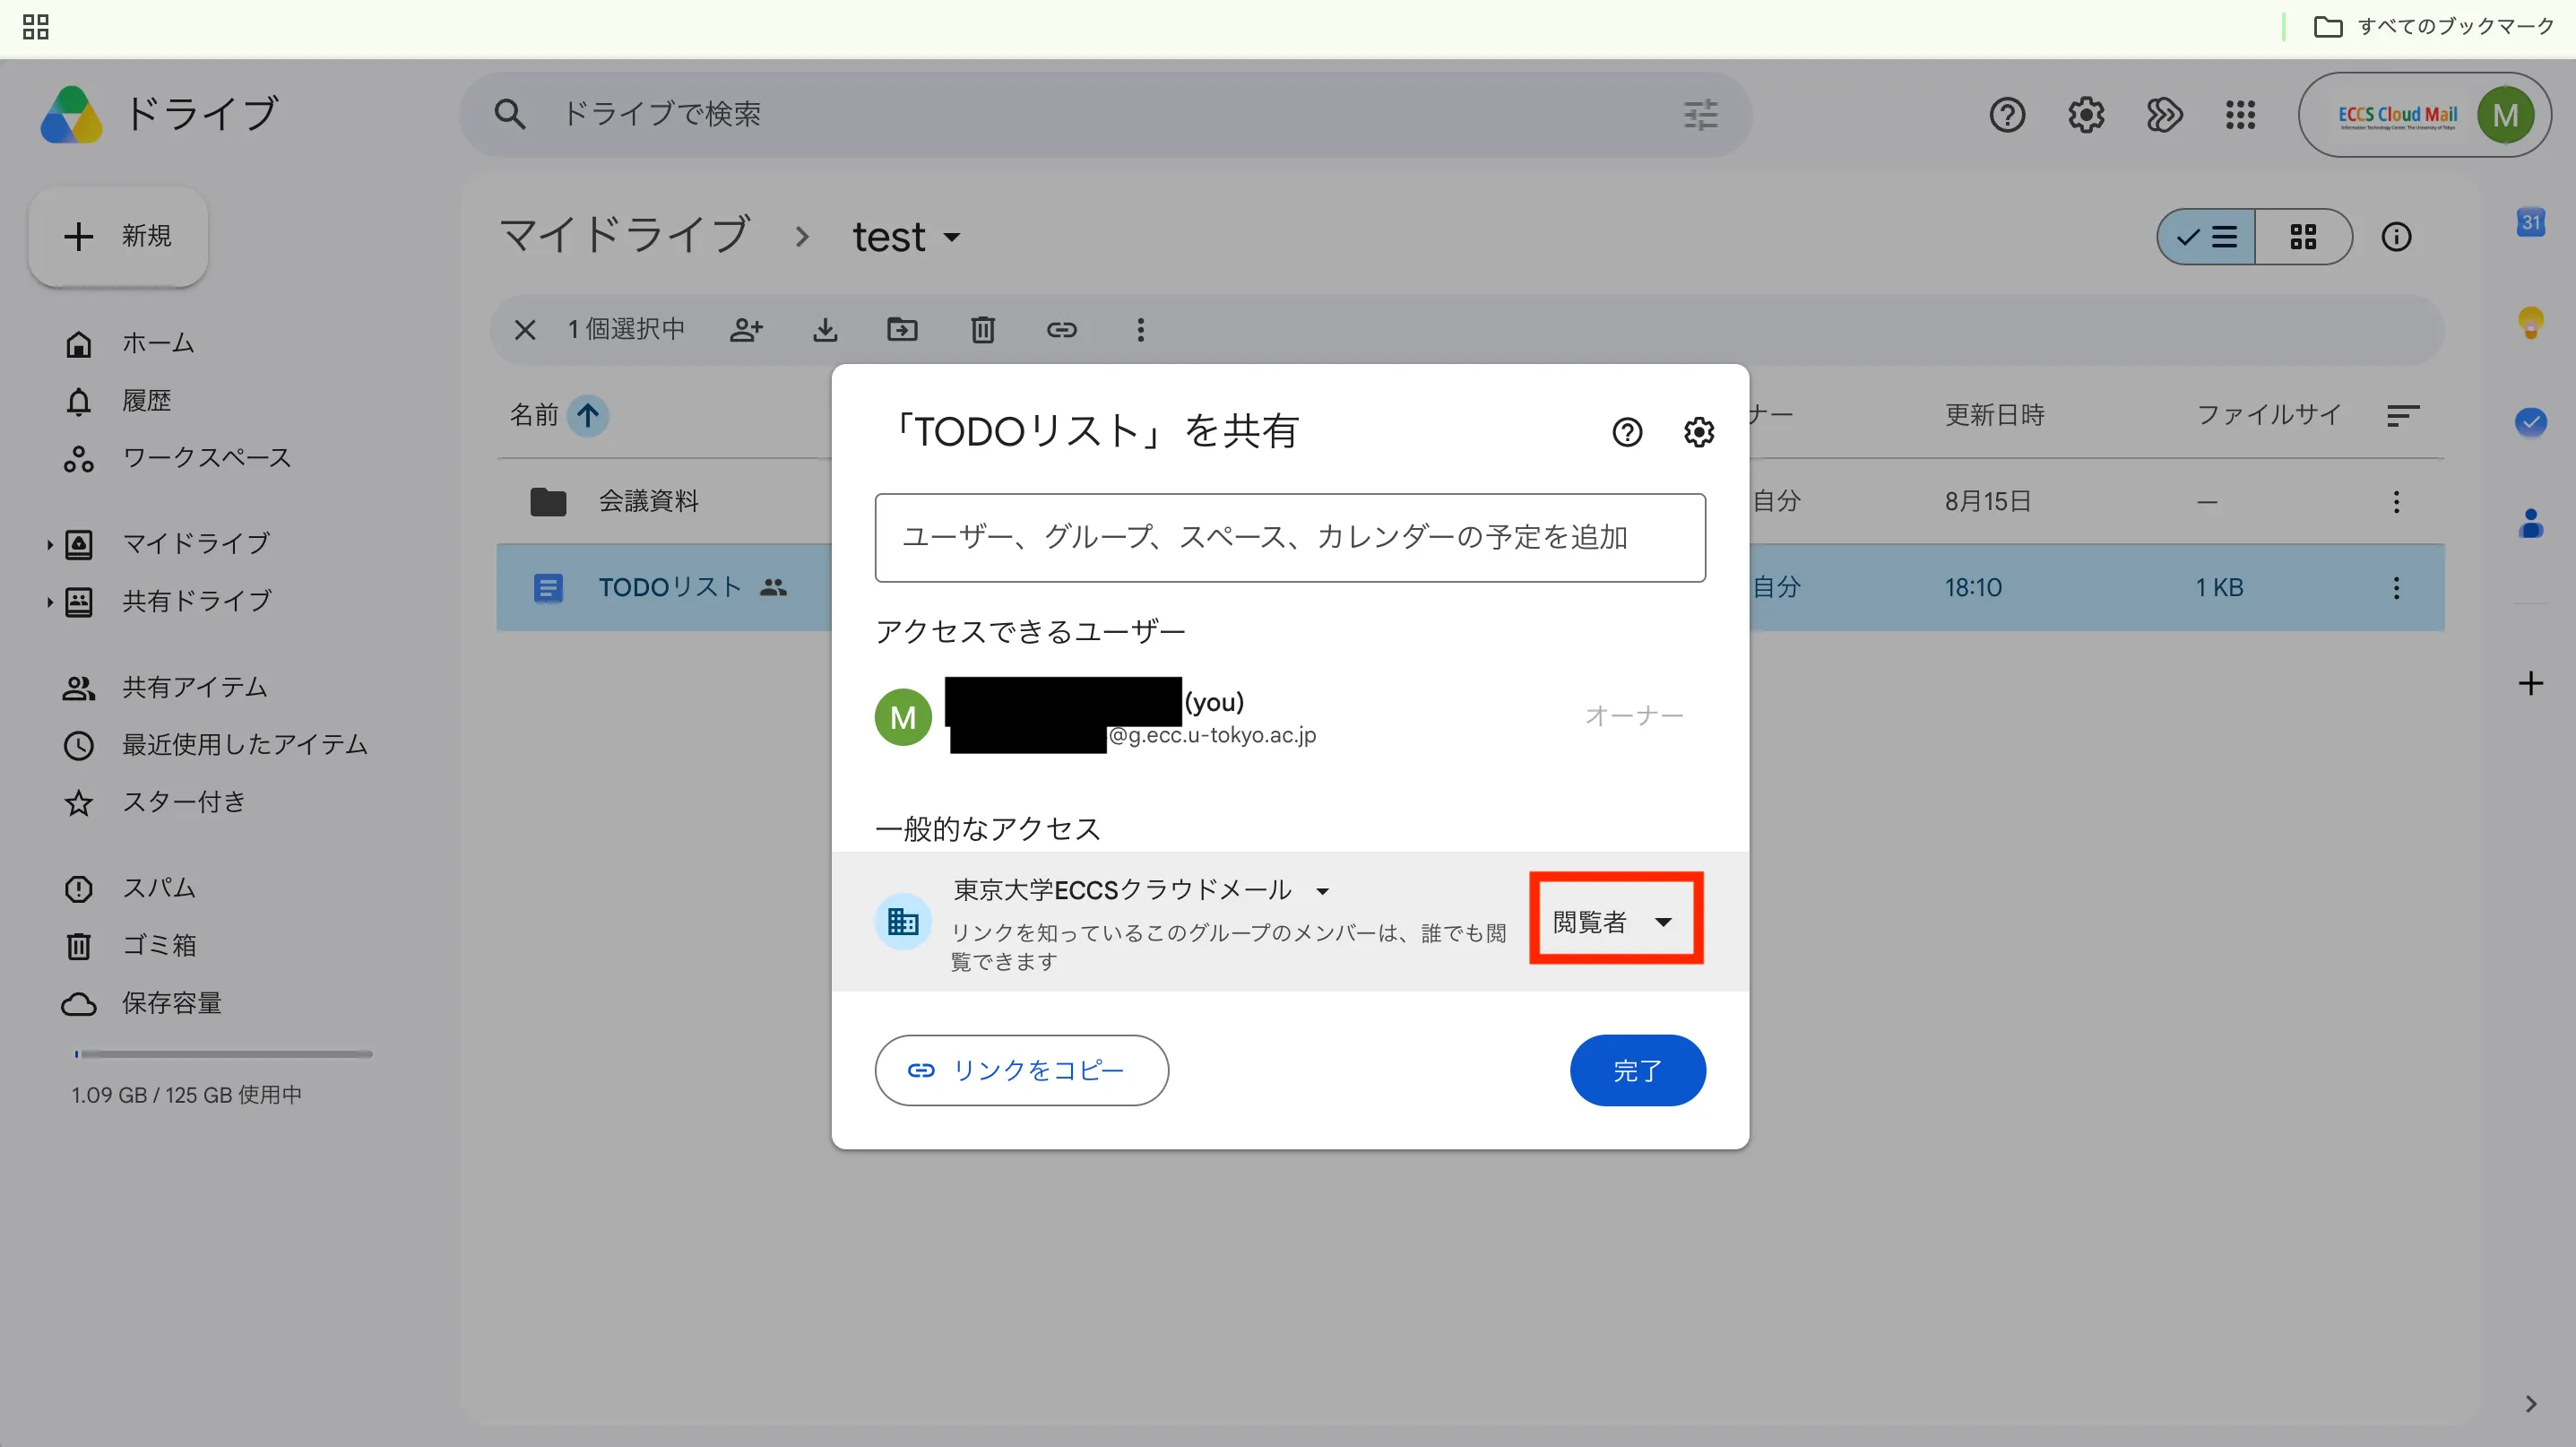Viewport: 2576px width, 1447px height.
Task: Focus the ドライブで検索 search field
Action: 1105,114
